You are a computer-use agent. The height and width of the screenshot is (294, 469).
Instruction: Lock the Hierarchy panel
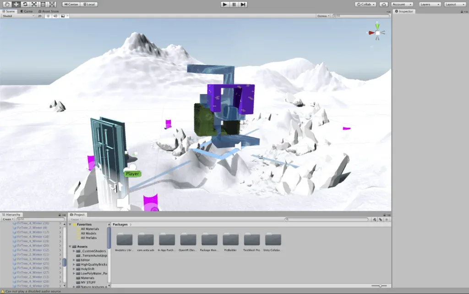pos(60,215)
